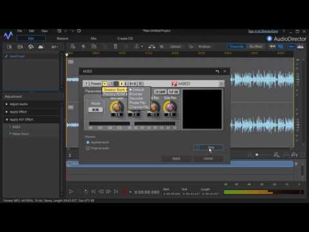The image size is (309, 232).
Task: Click the AudioDirector waveform logo
Action: click(x=8, y=35)
